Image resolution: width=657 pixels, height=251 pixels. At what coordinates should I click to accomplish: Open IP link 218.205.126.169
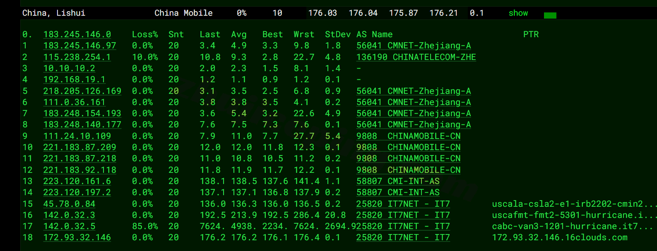82,91
